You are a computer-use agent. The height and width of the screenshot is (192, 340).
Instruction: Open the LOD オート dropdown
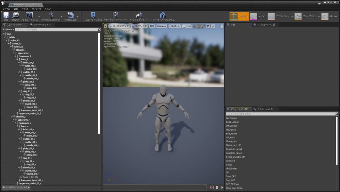coord(175,26)
